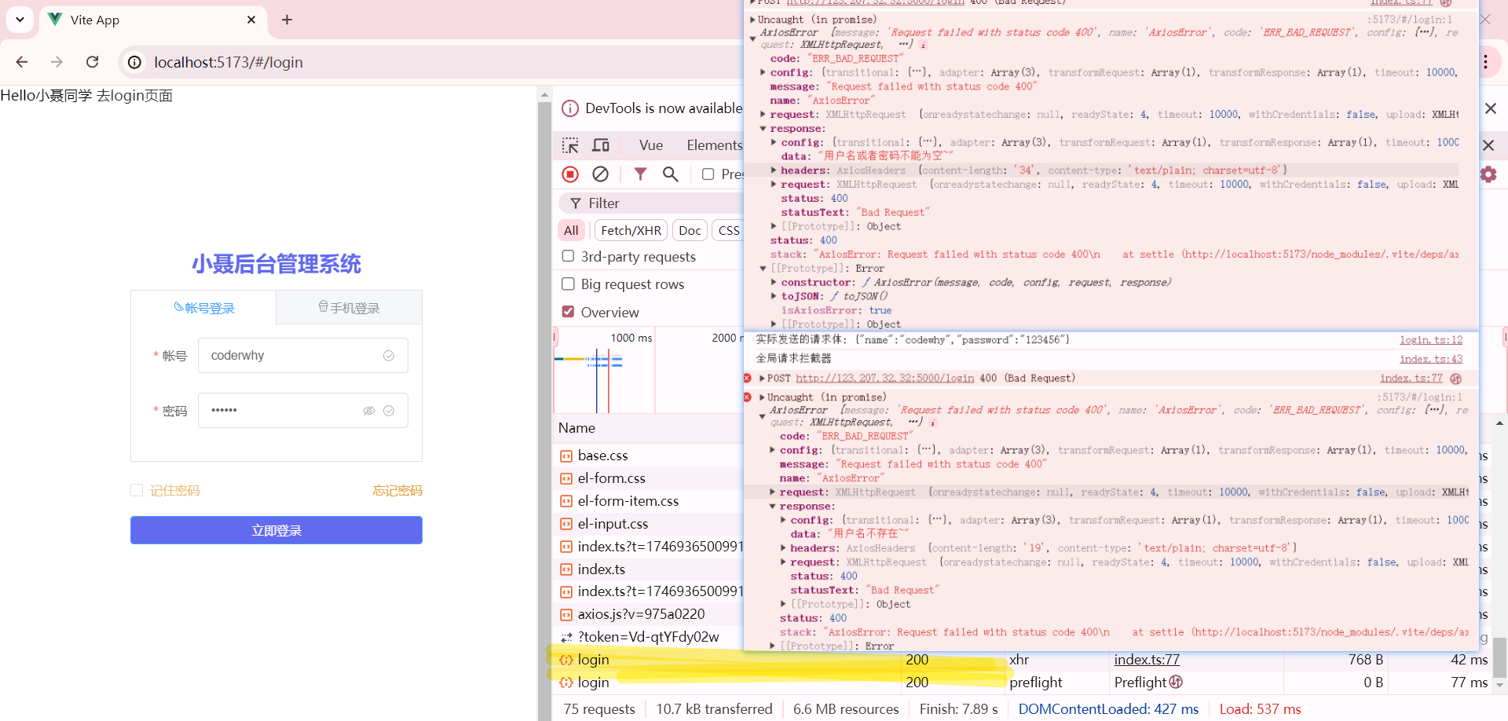The height and width of the screenshot is (721, 1508).
Task: Open index.ts:43 source link
Action: pyautogui.click(x=1431, y=359)
